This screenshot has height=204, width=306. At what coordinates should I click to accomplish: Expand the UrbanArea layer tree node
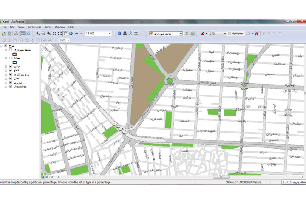pyautogui.click(x=6, y=87)
